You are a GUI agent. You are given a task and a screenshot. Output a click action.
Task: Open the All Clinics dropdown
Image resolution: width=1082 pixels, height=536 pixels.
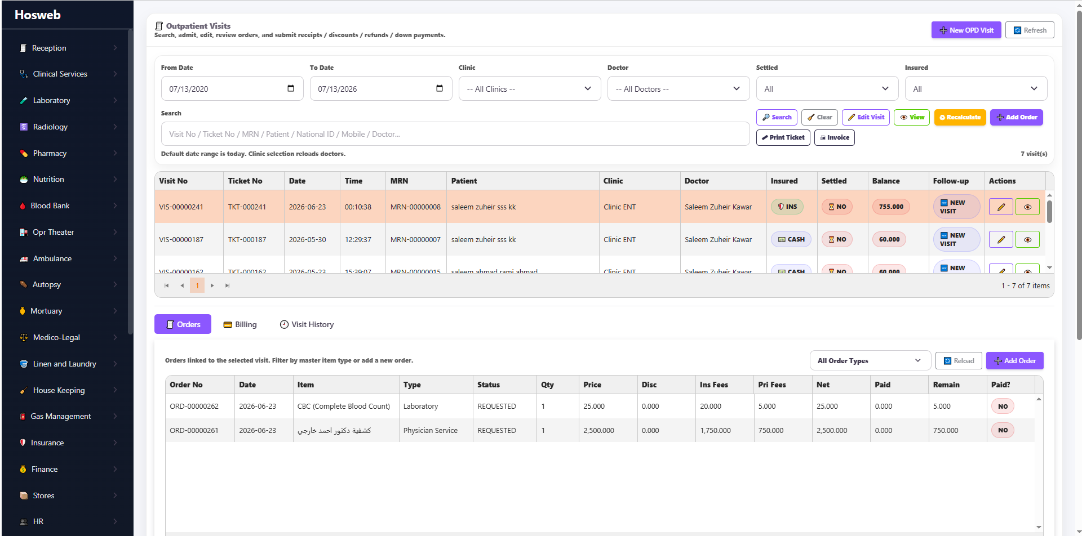pos(530,89)
